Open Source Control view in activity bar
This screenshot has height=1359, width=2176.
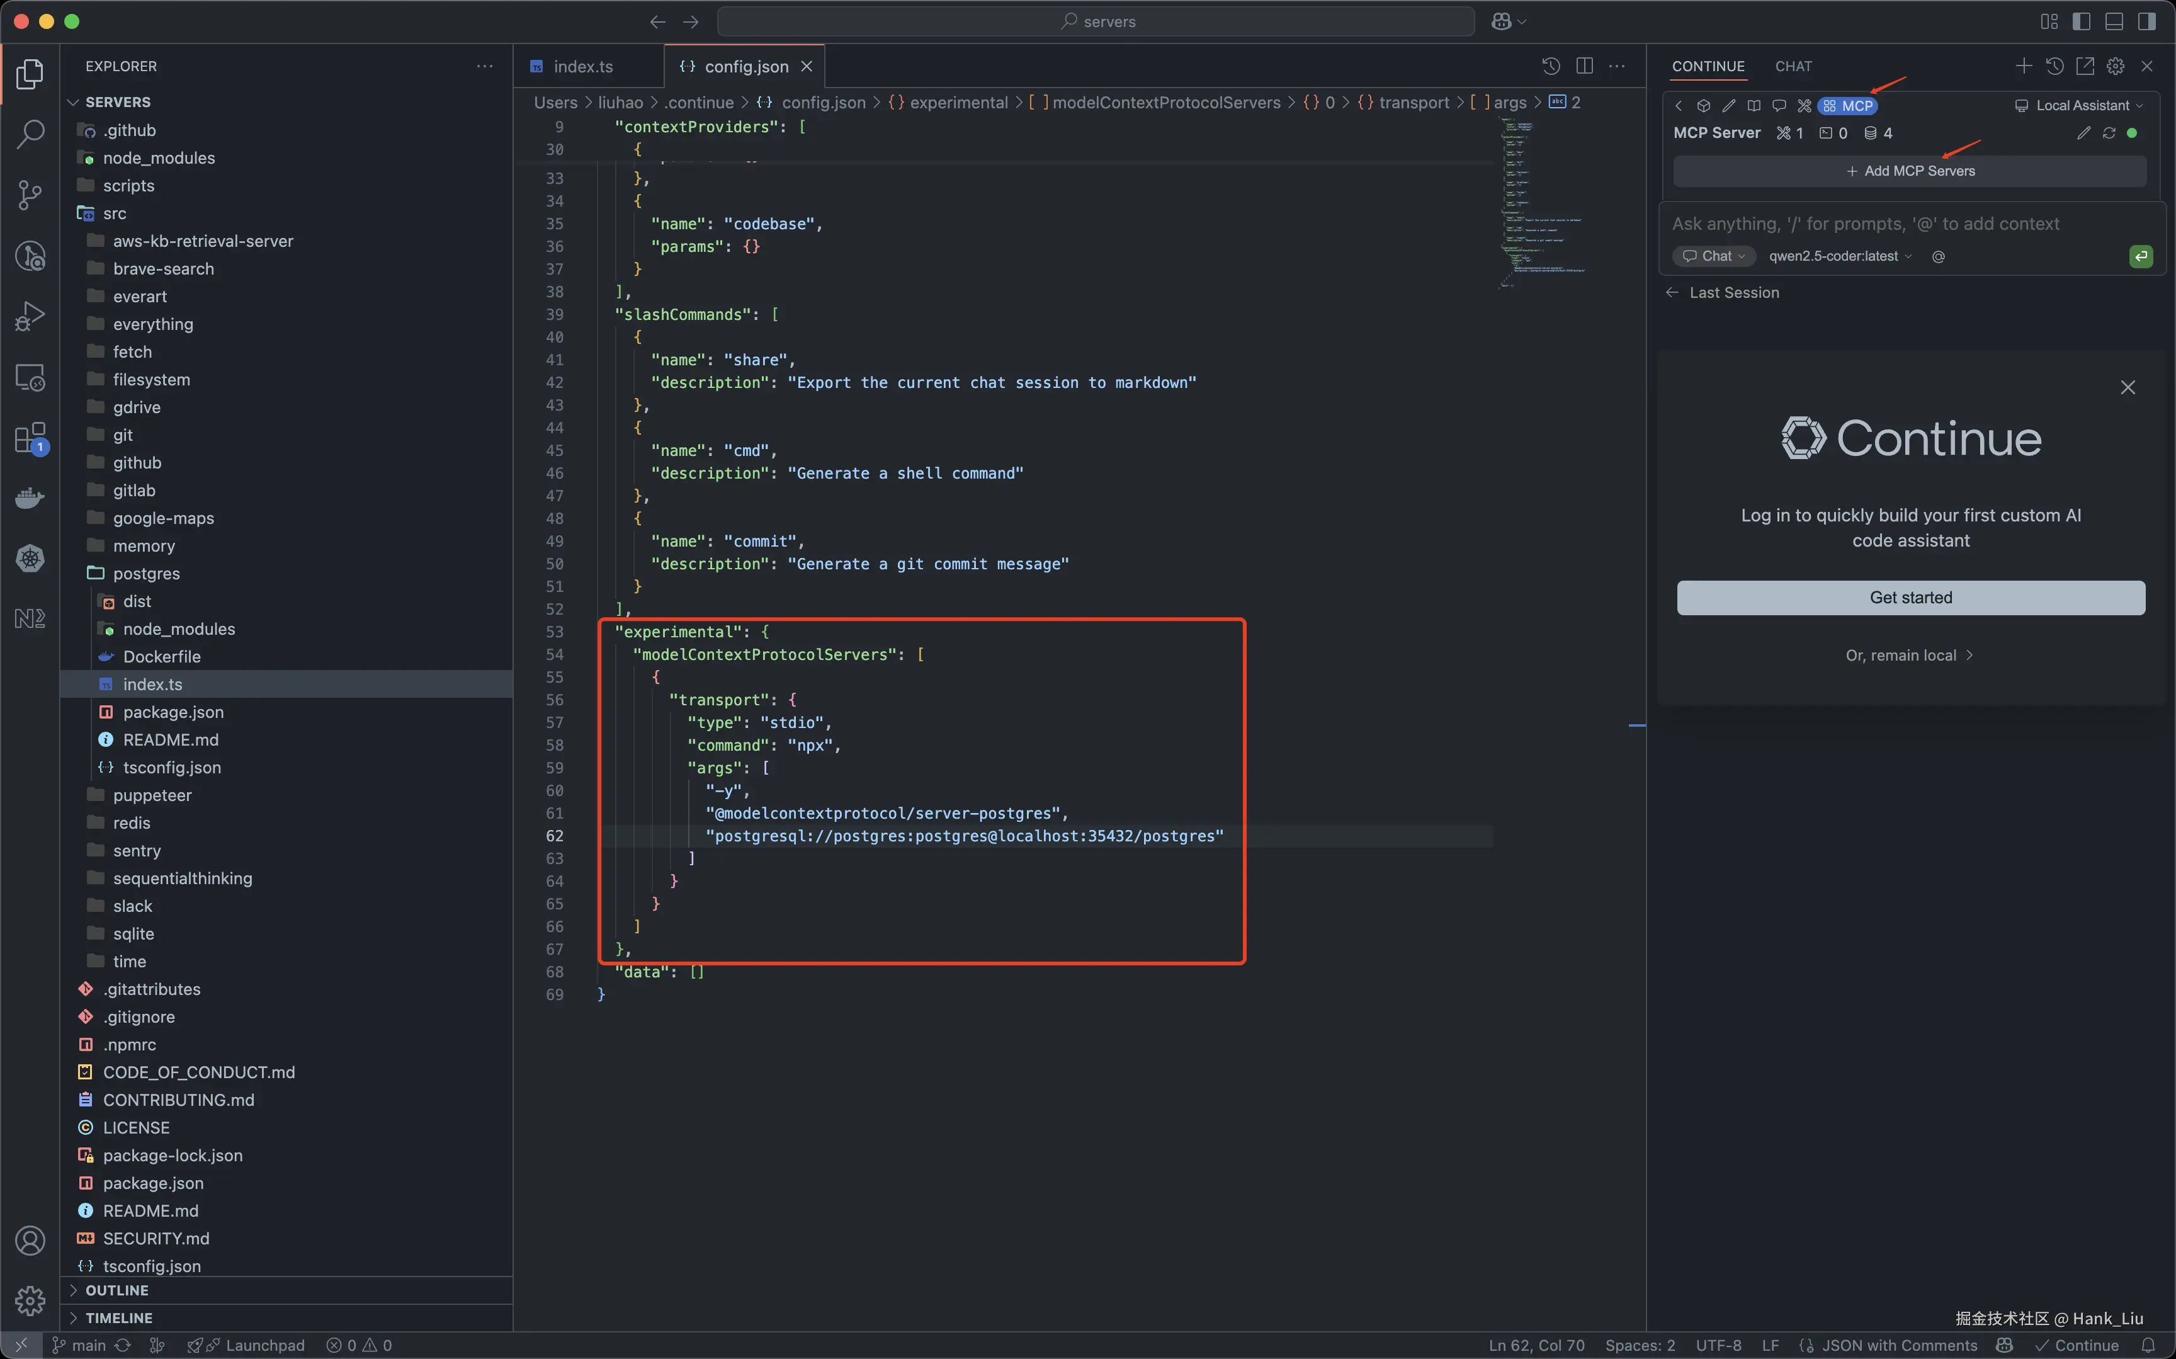(30, 194)
